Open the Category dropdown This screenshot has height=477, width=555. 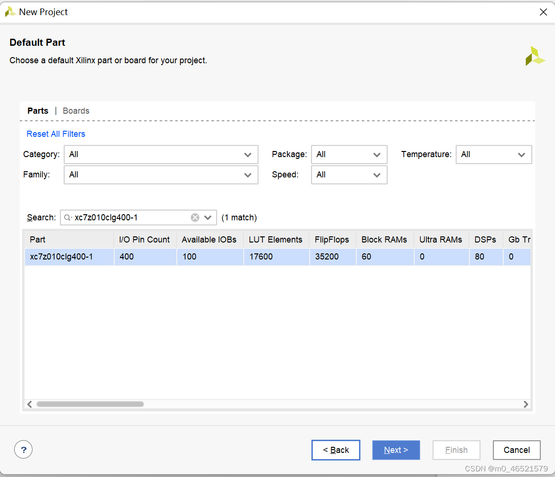161,154
